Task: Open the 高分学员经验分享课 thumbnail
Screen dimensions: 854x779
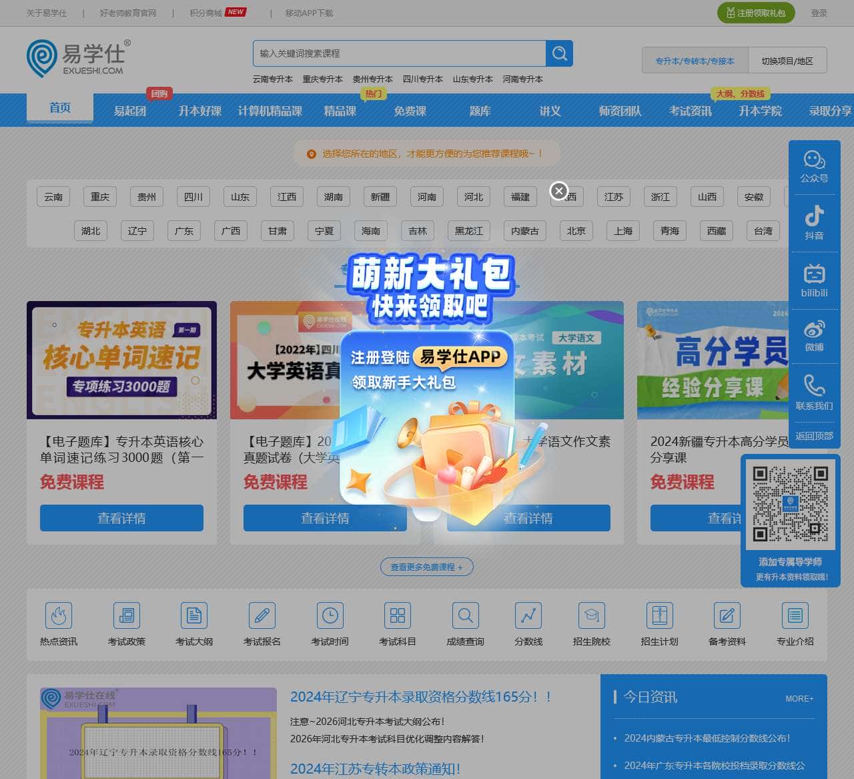Action: [x=713, y=360]
